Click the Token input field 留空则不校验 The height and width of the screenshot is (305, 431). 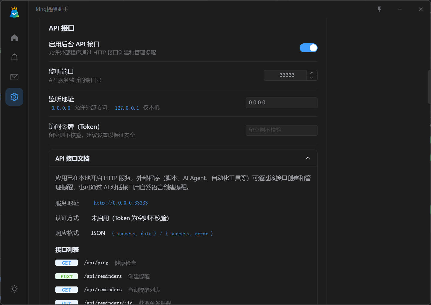click(x=281, y=130)
